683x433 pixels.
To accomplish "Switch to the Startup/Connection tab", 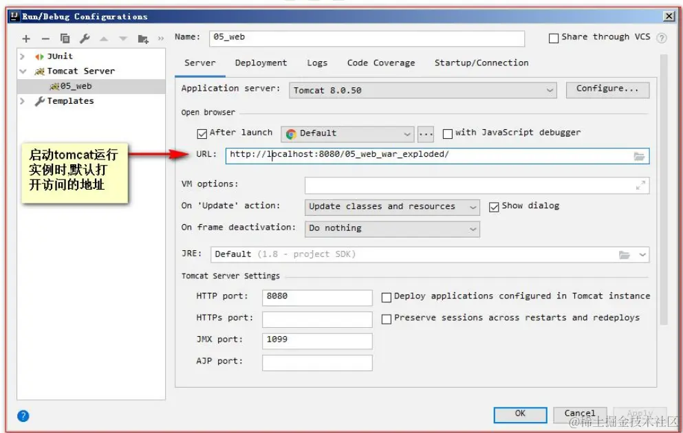I will 481,63.
